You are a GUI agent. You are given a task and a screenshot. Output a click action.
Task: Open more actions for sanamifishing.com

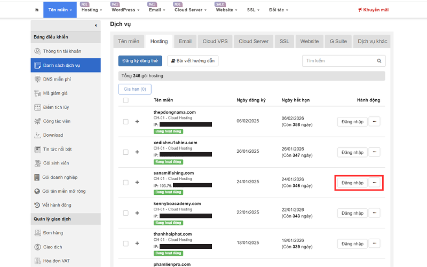[x=375, y=183]
